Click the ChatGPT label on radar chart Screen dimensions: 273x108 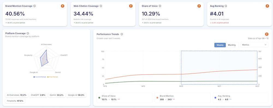[64, 55]
